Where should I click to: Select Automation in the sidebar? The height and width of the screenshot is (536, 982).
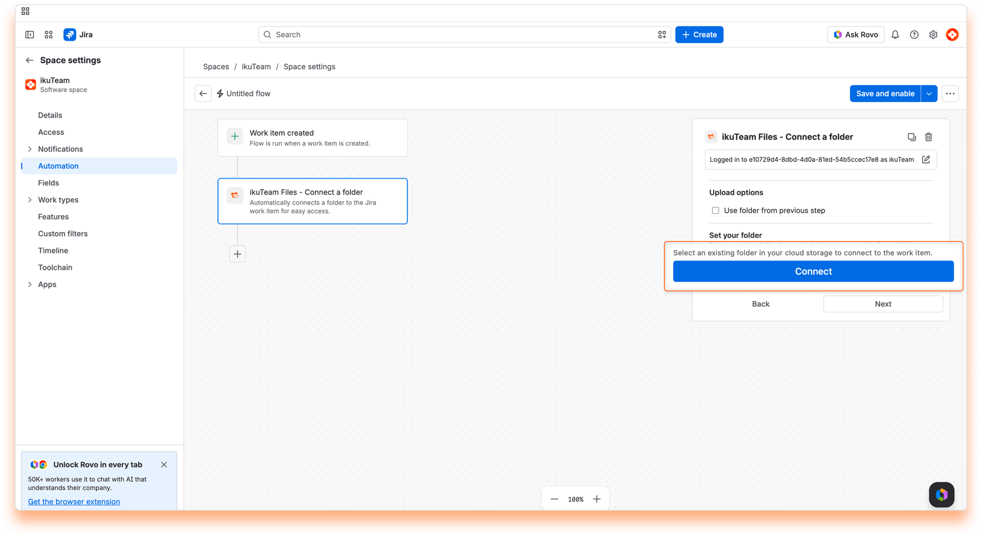tap(99, 166)
